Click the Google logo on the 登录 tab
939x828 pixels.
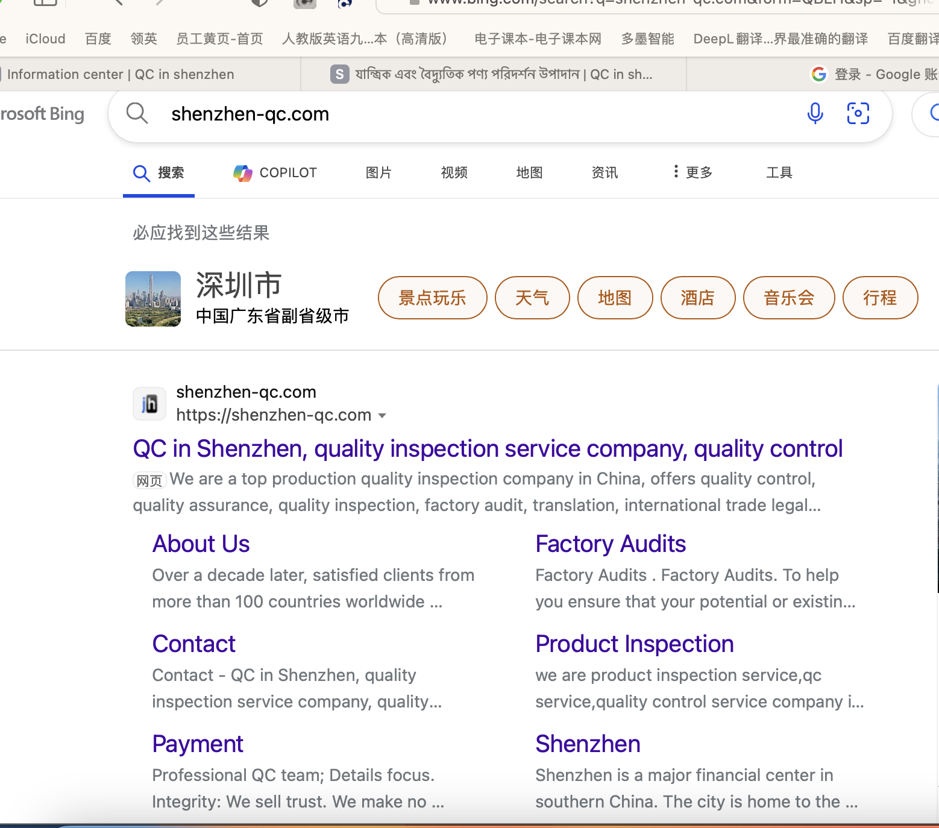(x=818, y=74)
